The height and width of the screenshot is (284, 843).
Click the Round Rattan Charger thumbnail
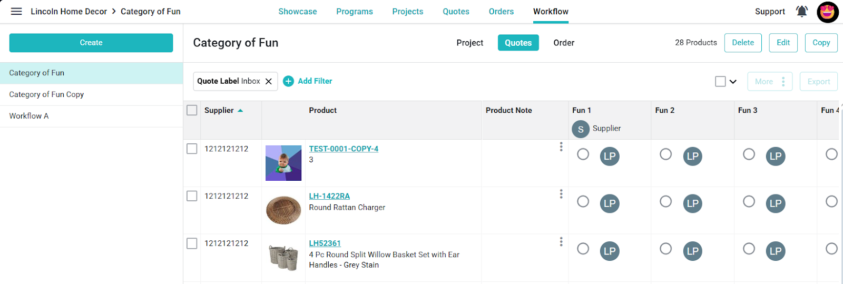(x=283, y=210)
